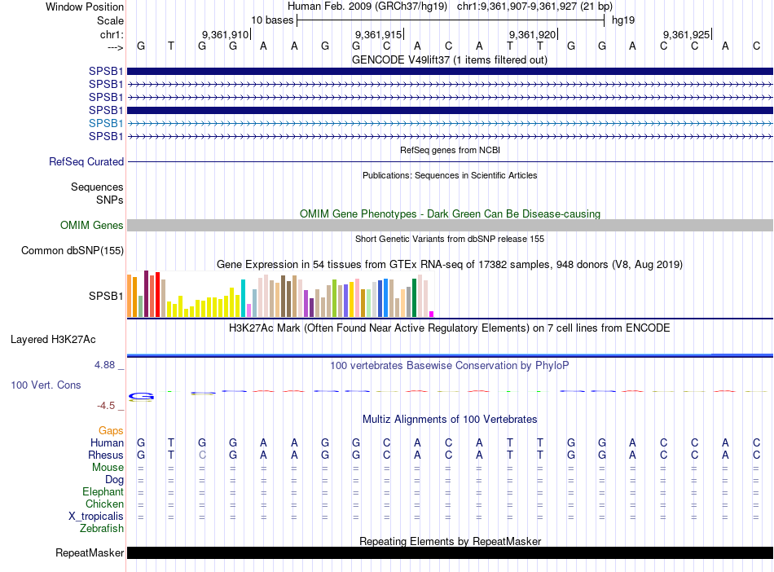Open Multiz Alignments of 100 Vertebrates title
Viewport: 774px width, 572px height.
coord(450,420)
